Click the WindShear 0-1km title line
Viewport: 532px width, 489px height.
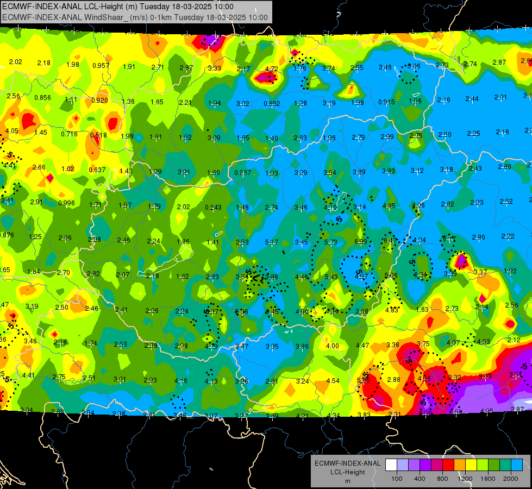135,17
